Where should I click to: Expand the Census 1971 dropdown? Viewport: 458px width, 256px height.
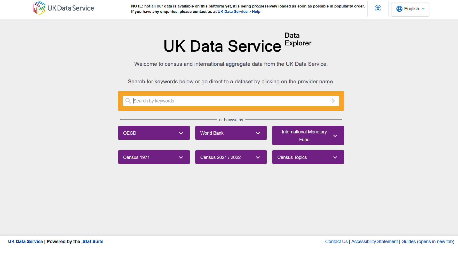pos(154,157)
